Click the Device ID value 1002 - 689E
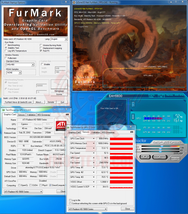The height and width of the screenshot is (214, 188). coord(23,141)
